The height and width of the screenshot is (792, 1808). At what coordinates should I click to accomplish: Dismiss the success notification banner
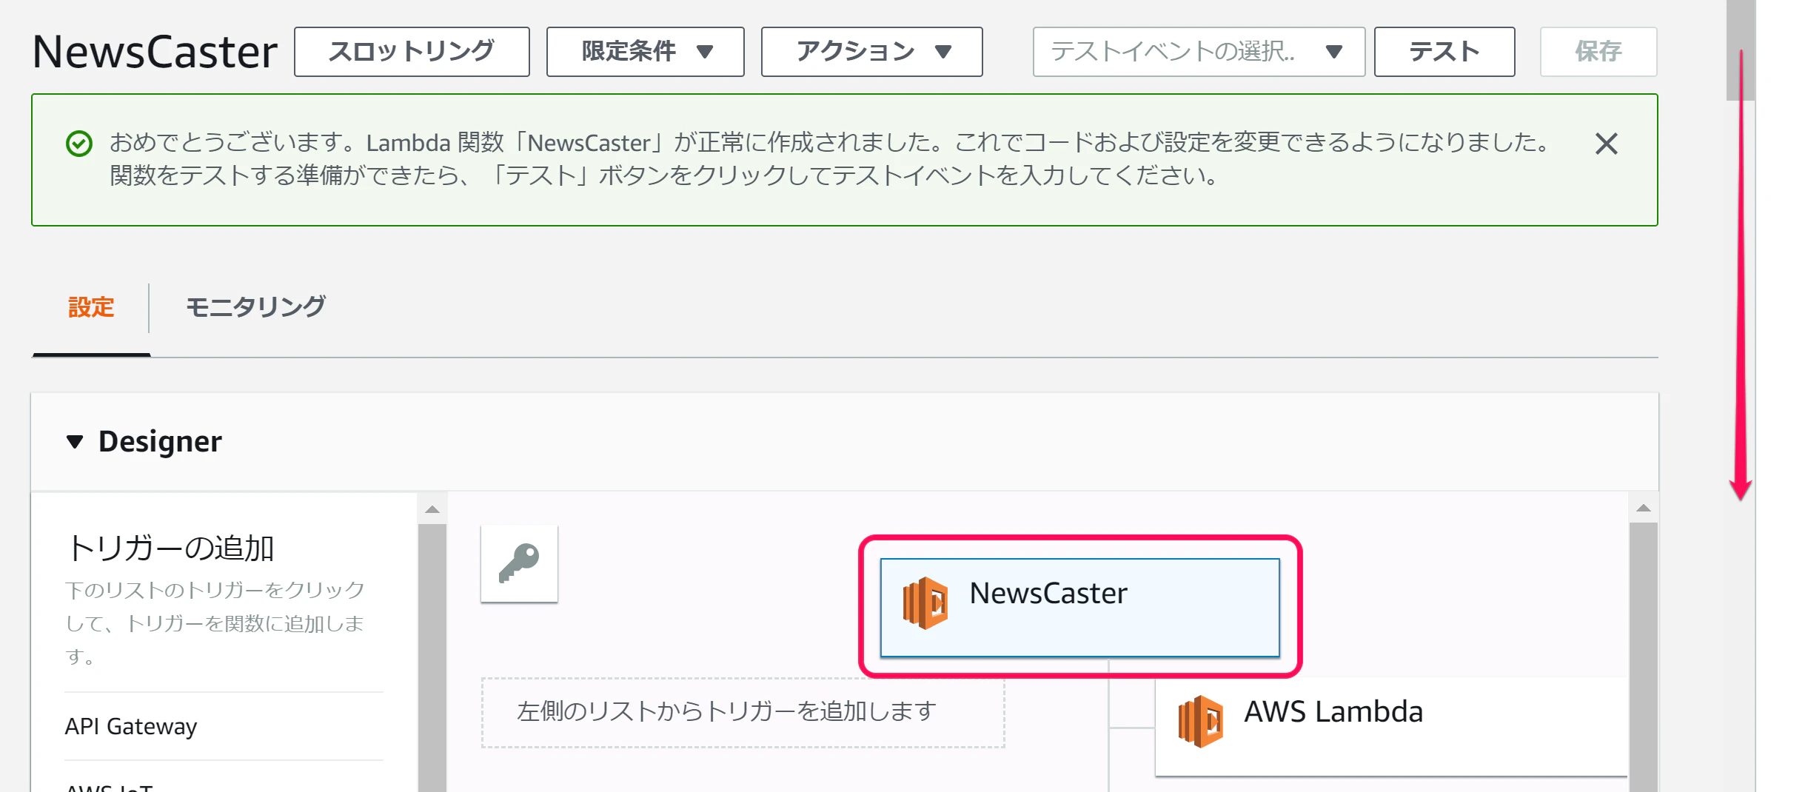(x=1606, y=144)
